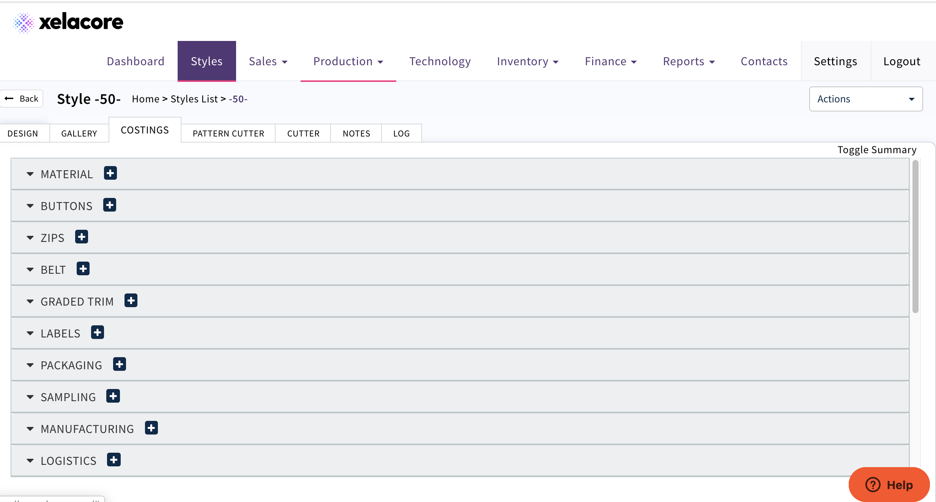This screenshot has height=502, width=936.
Task: Click the plus icon beside PACKAGING
Action: (120, 364)
